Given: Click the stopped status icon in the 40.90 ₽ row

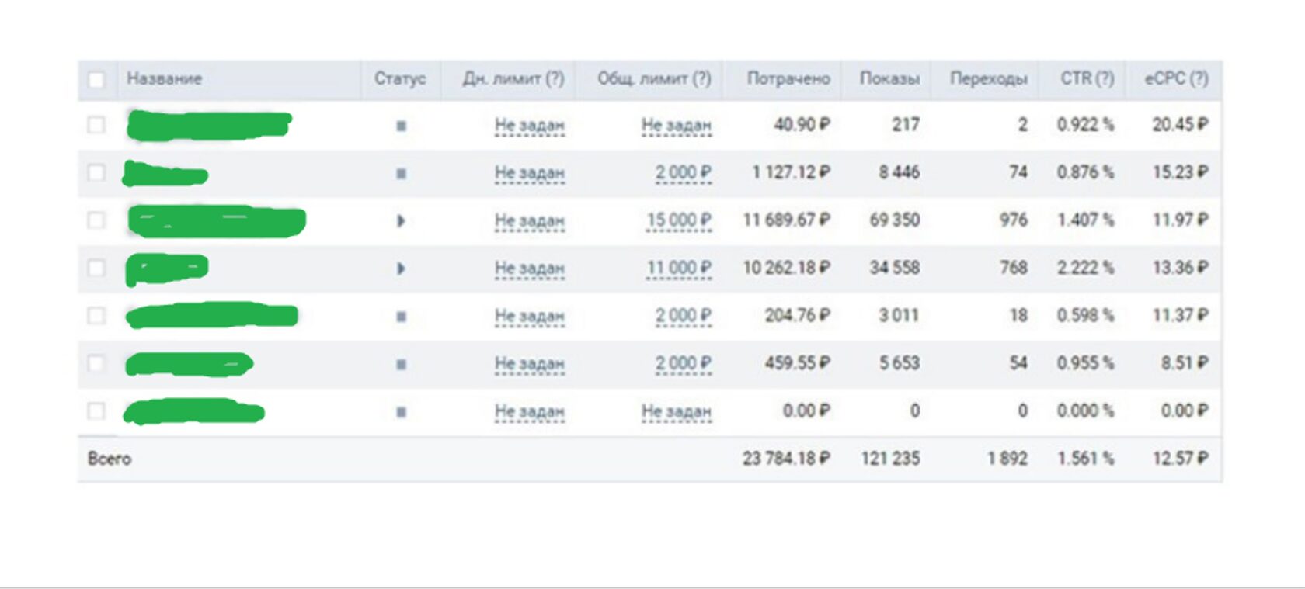Looking at the screenshot, I should coord(401,126).
